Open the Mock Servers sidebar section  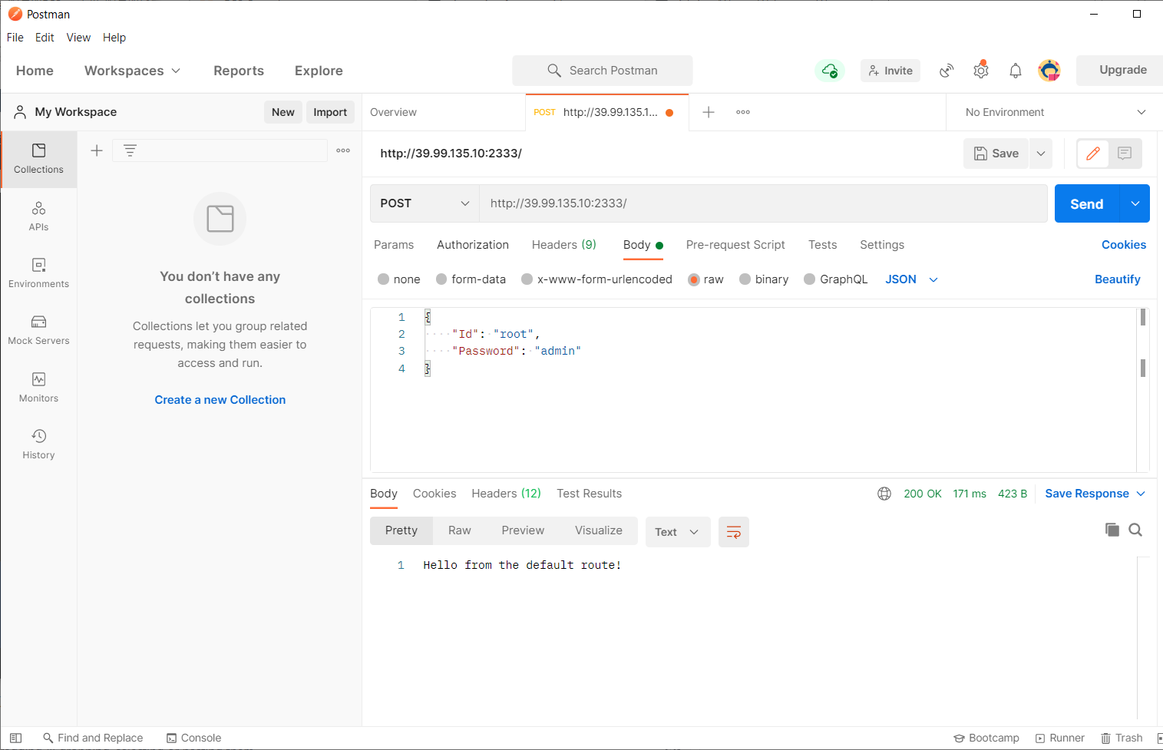(x=38, y=330)
